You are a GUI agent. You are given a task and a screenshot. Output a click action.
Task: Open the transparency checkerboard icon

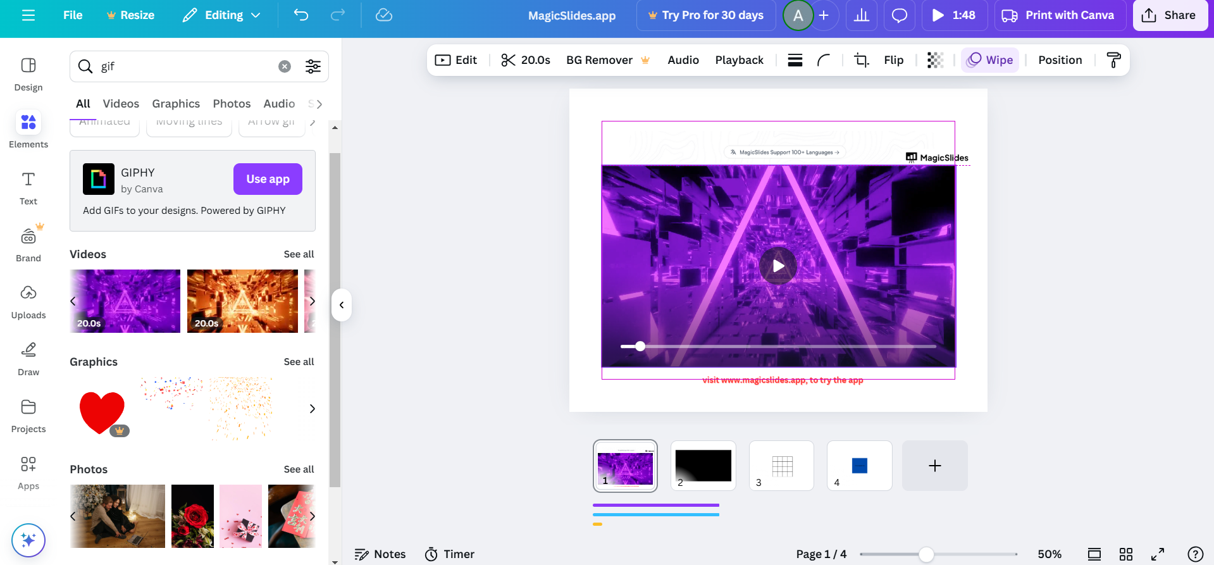(935, 60)
